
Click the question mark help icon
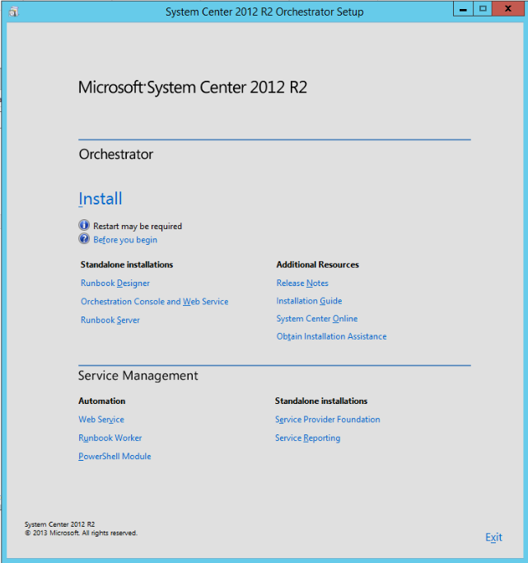tap(84, 239)
